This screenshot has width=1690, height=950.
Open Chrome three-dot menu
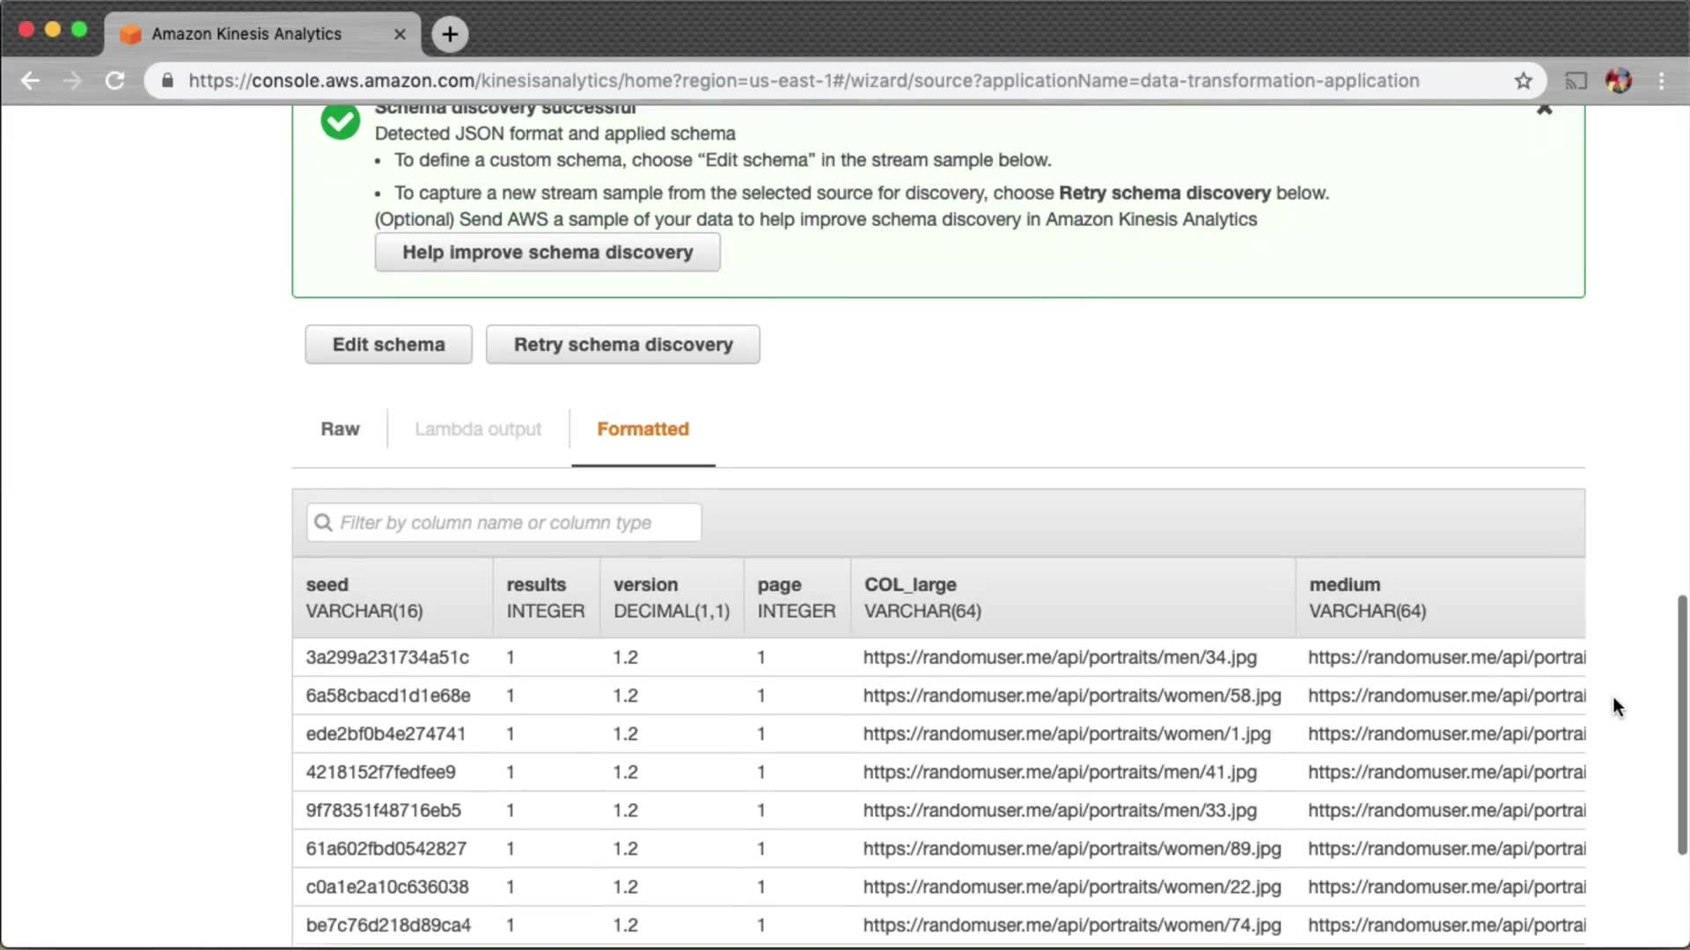(1661, 81)
